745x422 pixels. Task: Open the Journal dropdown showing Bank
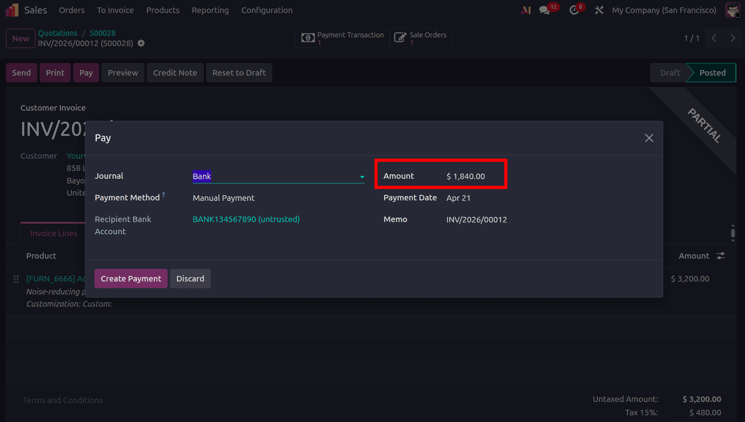pyautogui.click(x=361, y=177)
